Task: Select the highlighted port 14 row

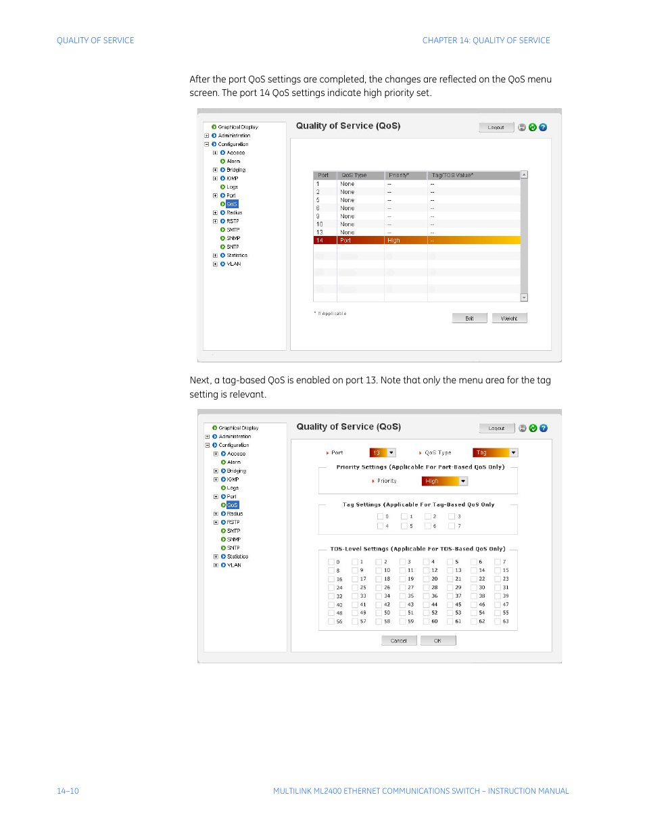Action: [x=416, y=240]
